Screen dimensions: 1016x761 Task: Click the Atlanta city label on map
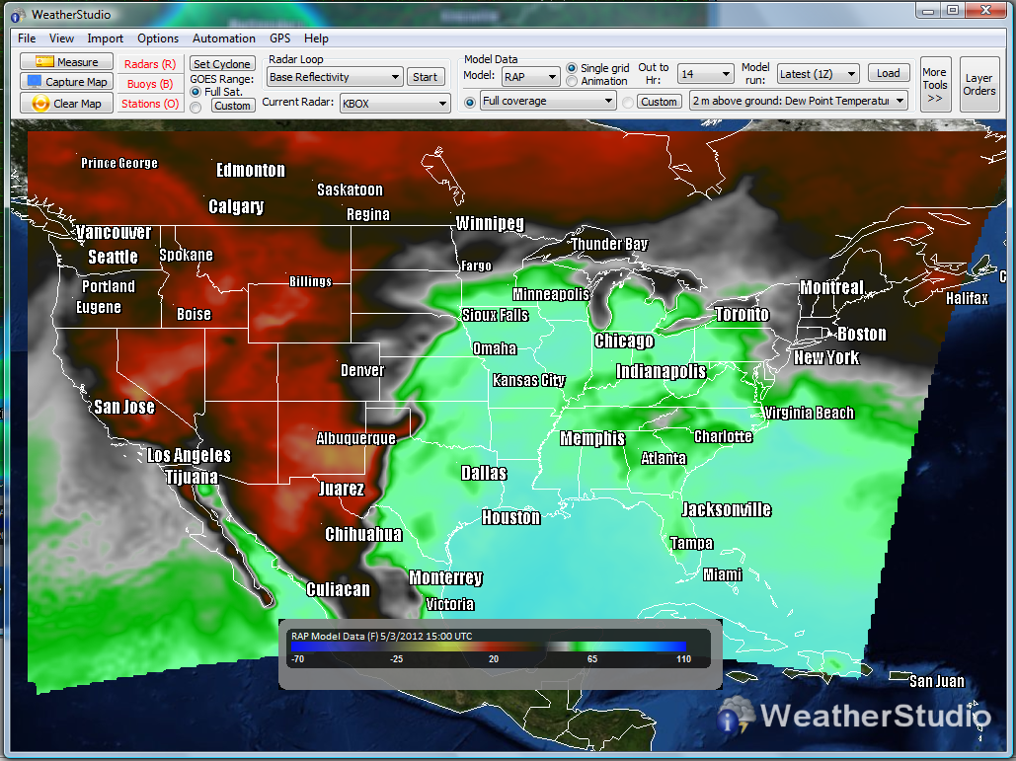[x=664, y=459]
